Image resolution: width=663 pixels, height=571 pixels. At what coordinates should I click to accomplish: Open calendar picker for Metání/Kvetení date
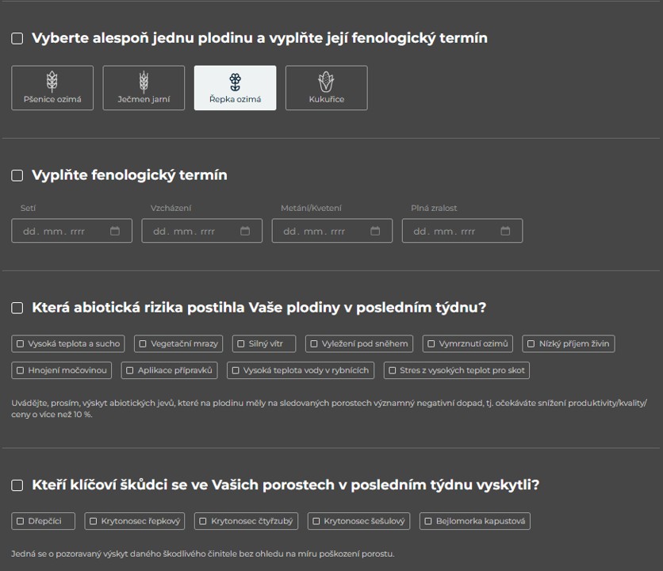(375, 231)
